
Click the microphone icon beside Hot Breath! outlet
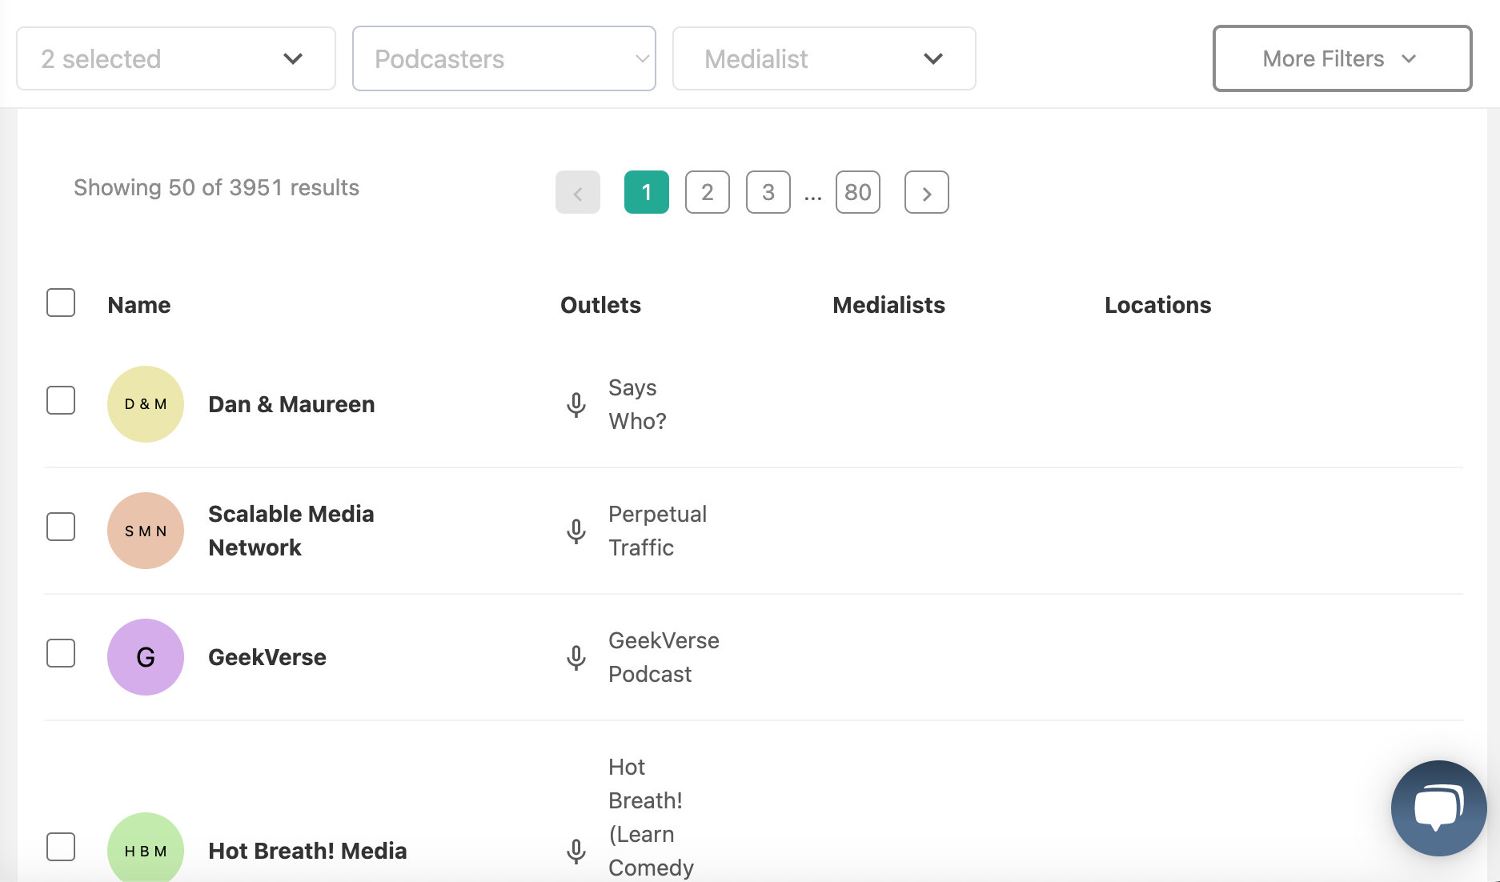[576, 852]
